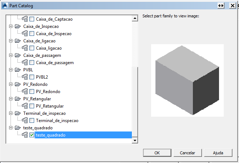Open help with the Ajuda button
The width and height of the screenshot is (239, 163).
[x=218, y=153]
